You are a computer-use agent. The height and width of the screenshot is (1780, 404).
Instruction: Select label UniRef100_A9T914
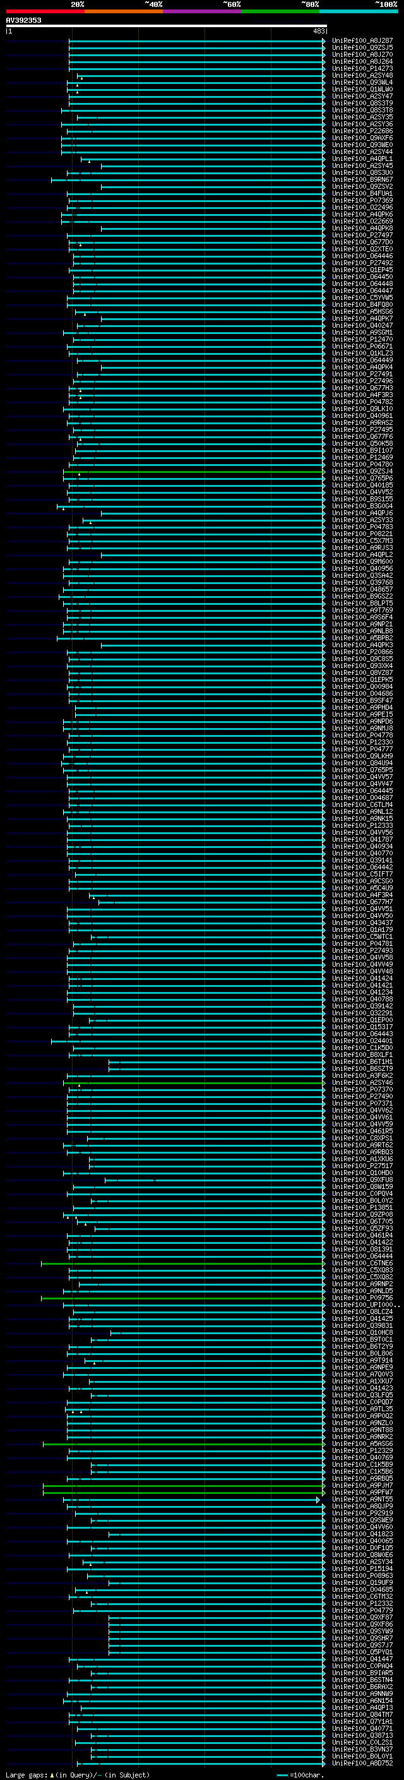(x=362, y=1360)
